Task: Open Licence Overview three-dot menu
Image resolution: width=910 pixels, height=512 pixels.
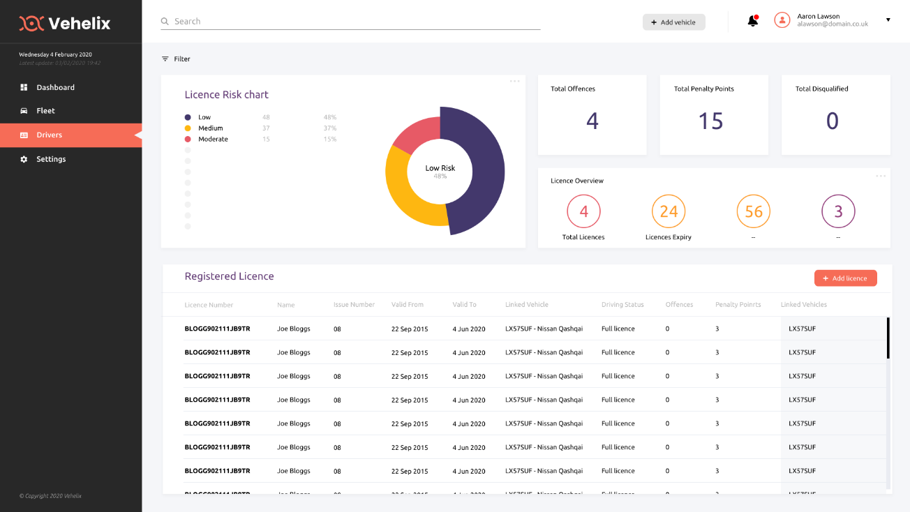Action: tap(881, 176)
